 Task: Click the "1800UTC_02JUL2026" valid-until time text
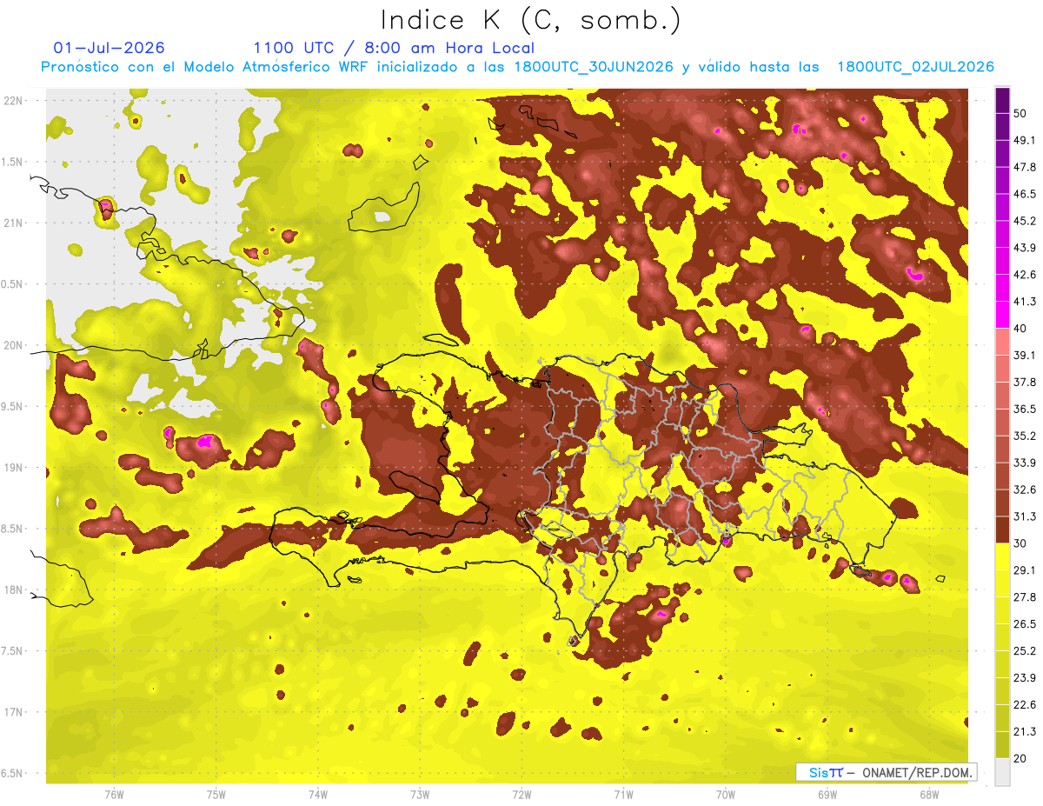915,67
